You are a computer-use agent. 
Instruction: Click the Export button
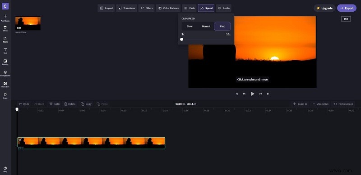pos(347,8)
